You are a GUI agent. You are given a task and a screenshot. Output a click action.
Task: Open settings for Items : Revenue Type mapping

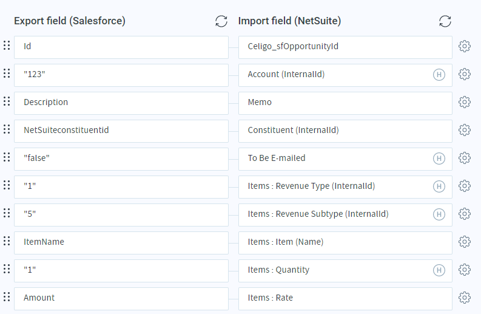click(465, 186)
